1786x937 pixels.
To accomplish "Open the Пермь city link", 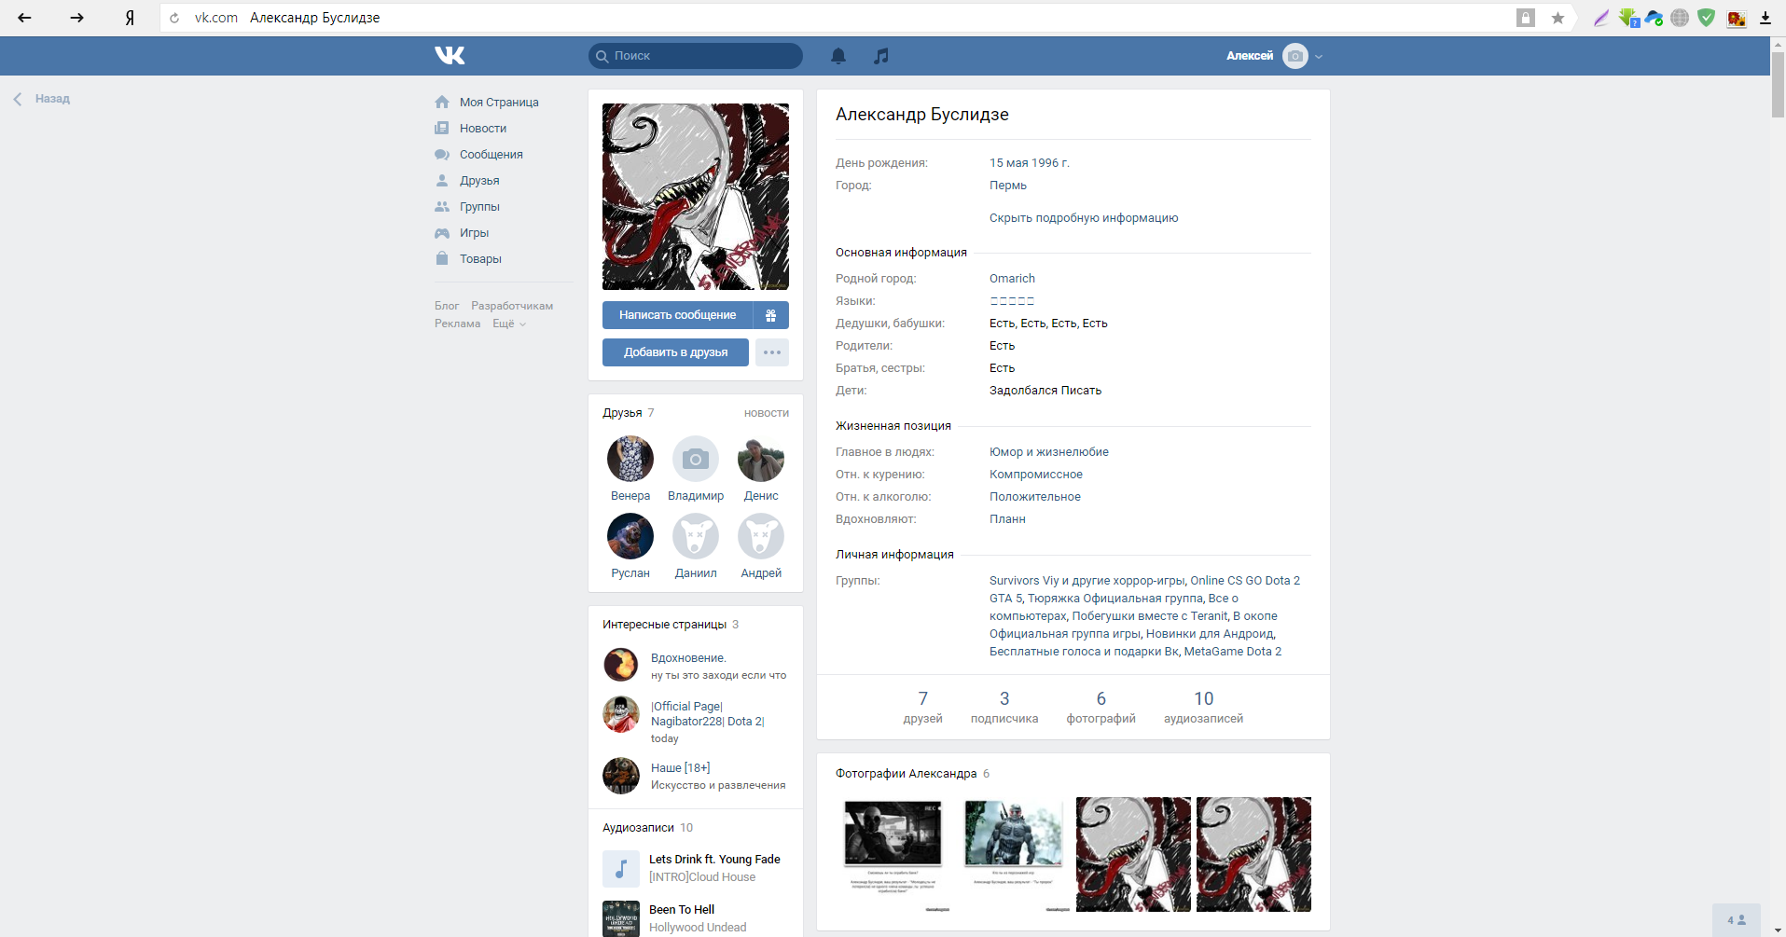I will pyautogui.click(x=1008, y=186).
